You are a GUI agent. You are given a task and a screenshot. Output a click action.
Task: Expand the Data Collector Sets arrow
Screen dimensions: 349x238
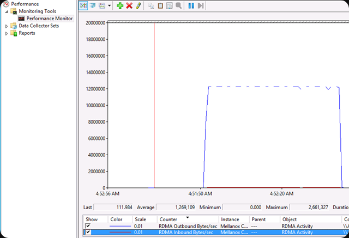pos(7,26)
